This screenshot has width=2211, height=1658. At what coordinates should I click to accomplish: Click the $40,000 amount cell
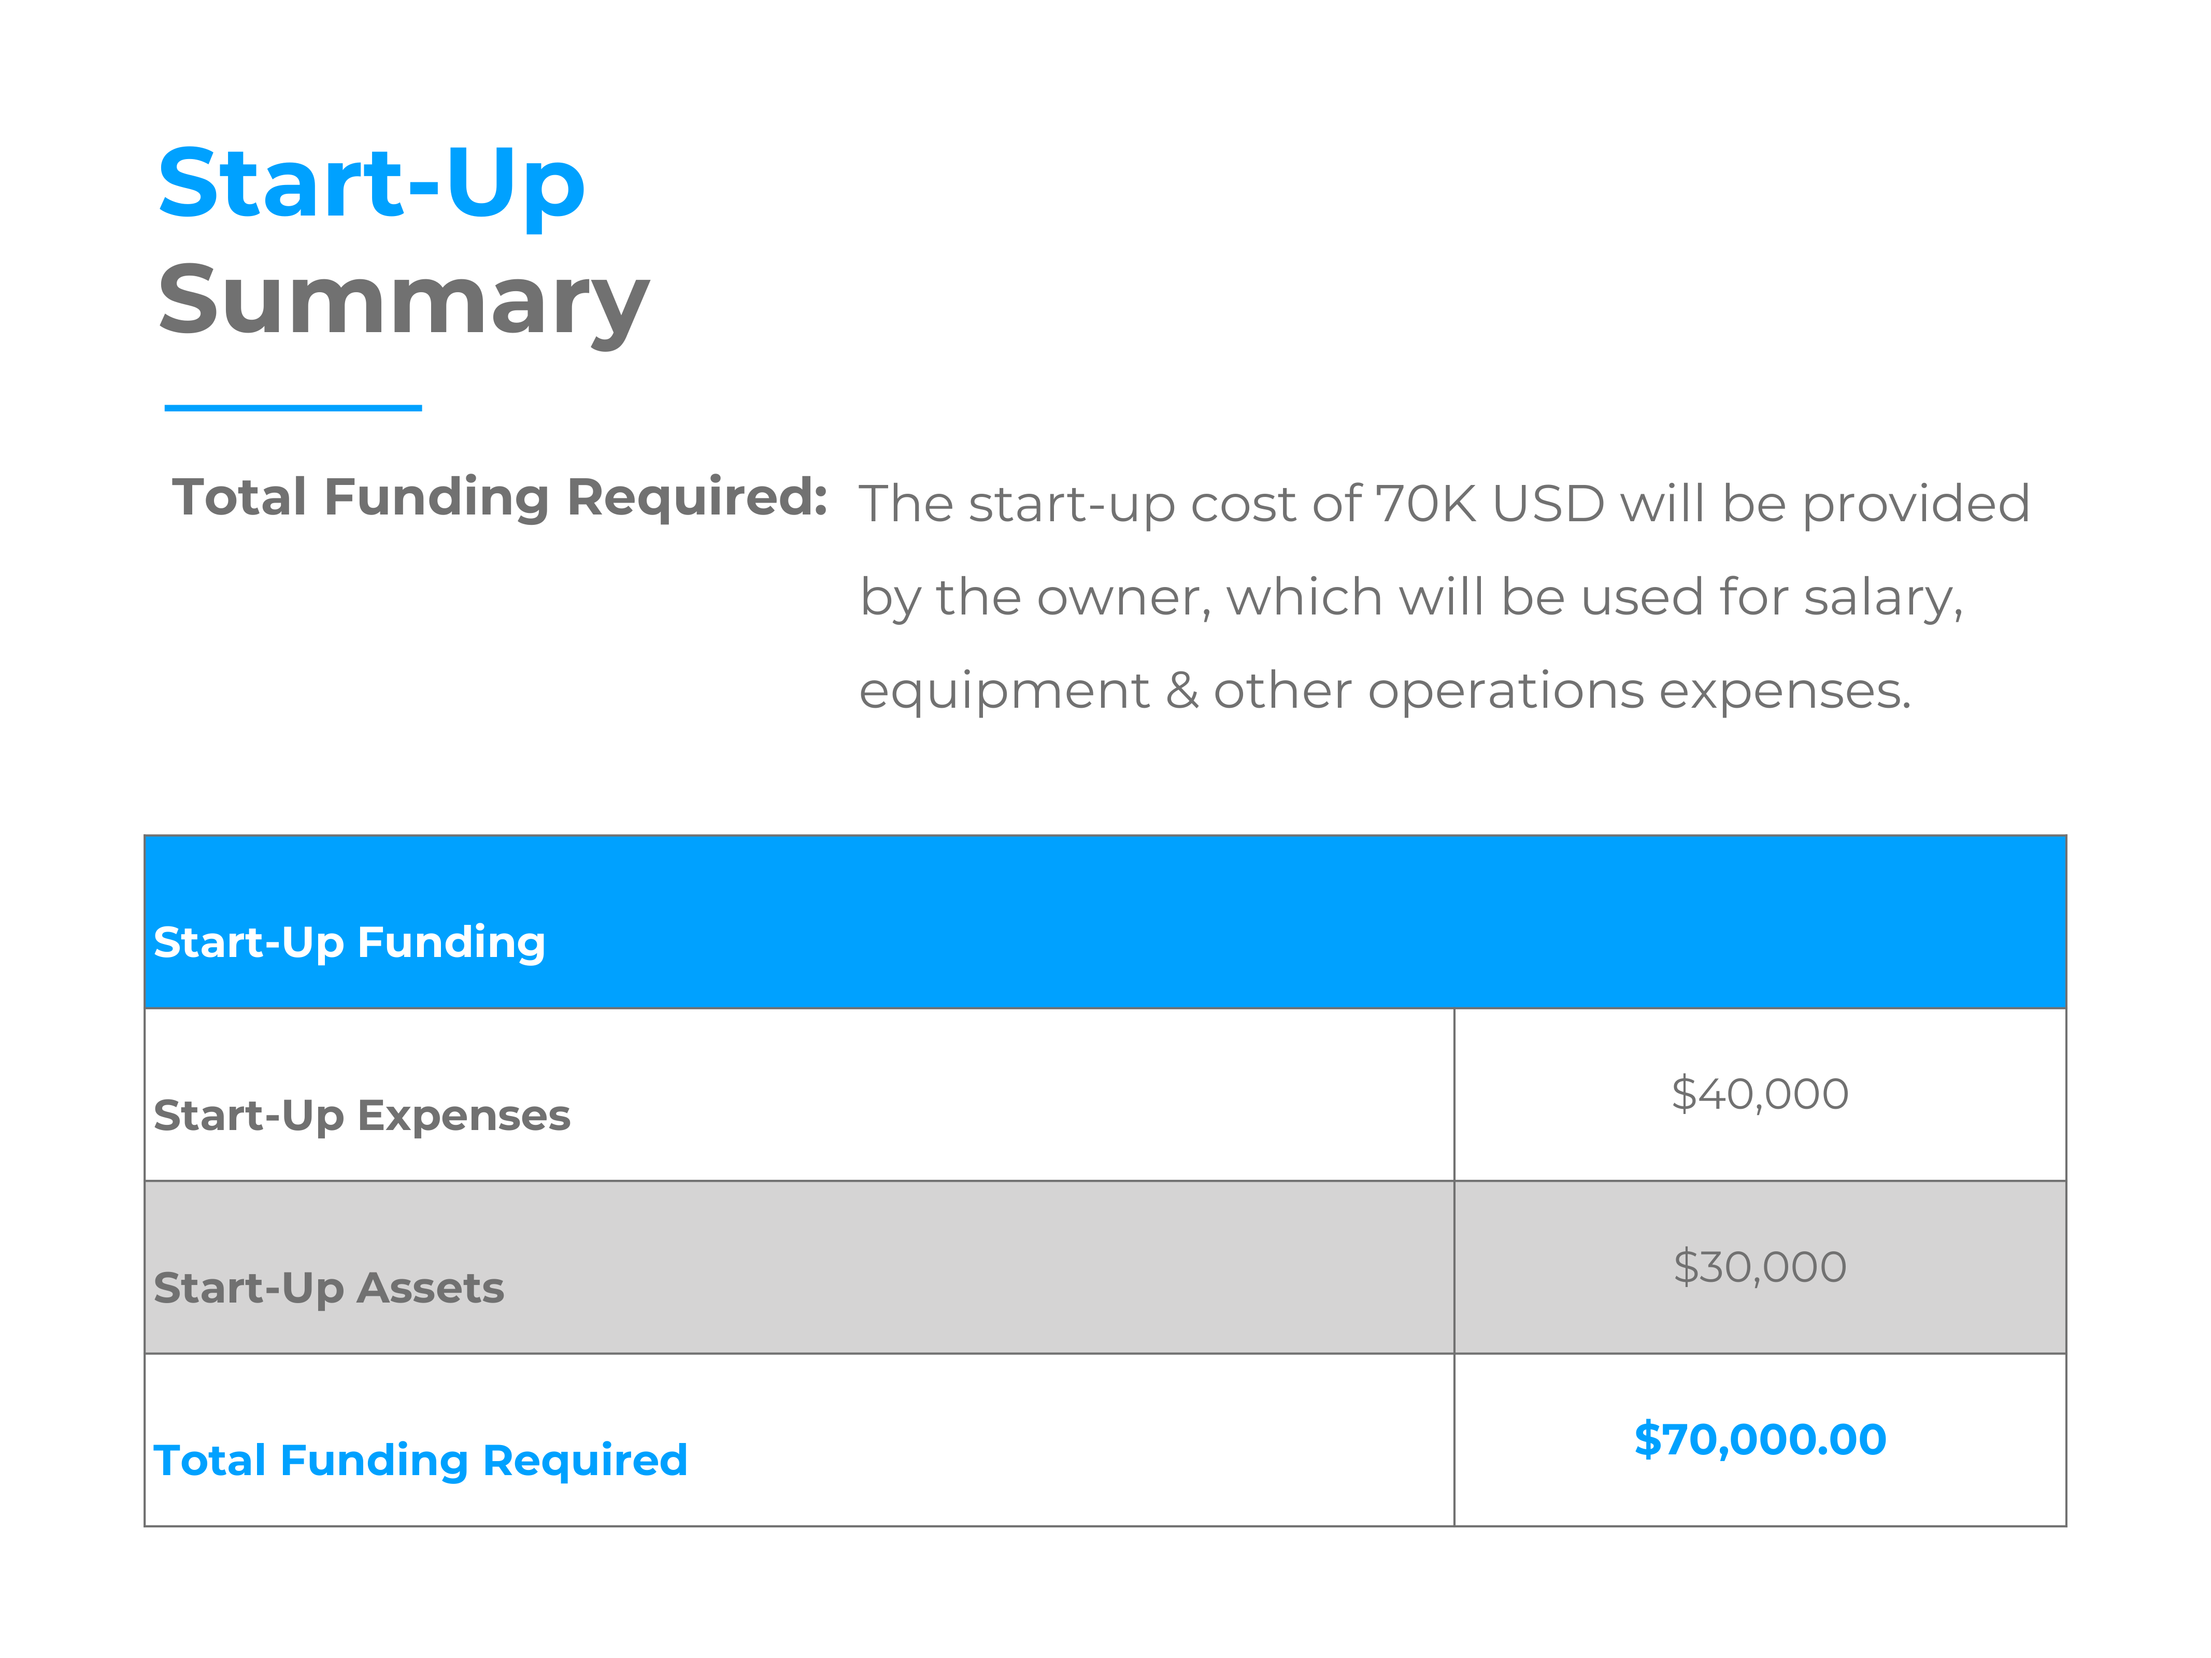click(1759, 1094)
